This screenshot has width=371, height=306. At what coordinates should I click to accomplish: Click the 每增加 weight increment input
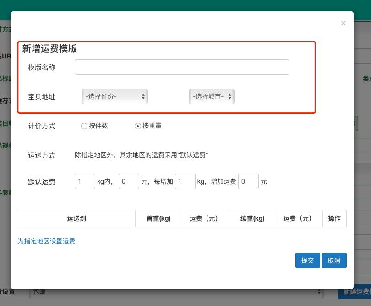tap(185, 181)
